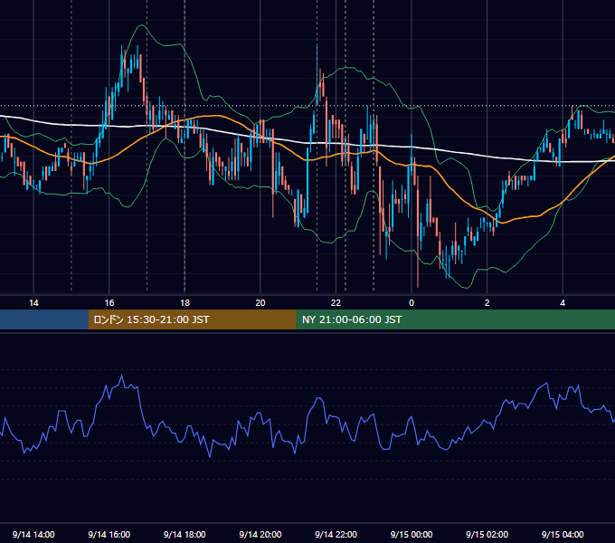Click hour label 2 on chart axis

[x=487, y=303]
